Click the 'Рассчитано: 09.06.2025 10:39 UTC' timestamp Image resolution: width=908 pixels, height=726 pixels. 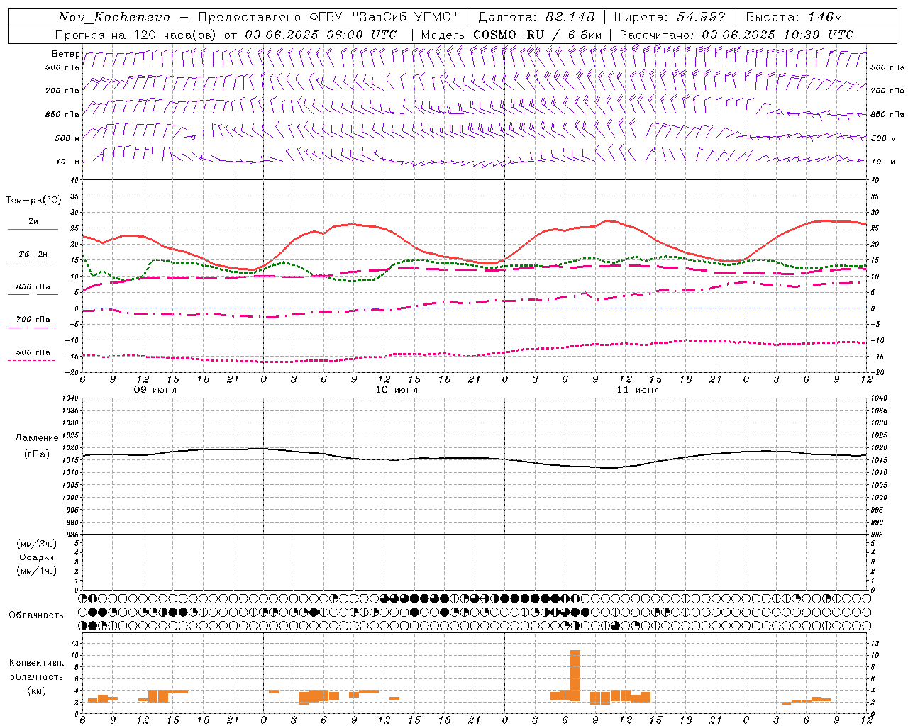click(736, 35)
